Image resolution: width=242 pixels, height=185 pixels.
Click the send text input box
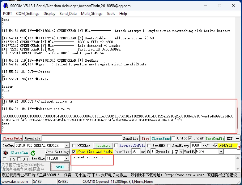(92, 160)
